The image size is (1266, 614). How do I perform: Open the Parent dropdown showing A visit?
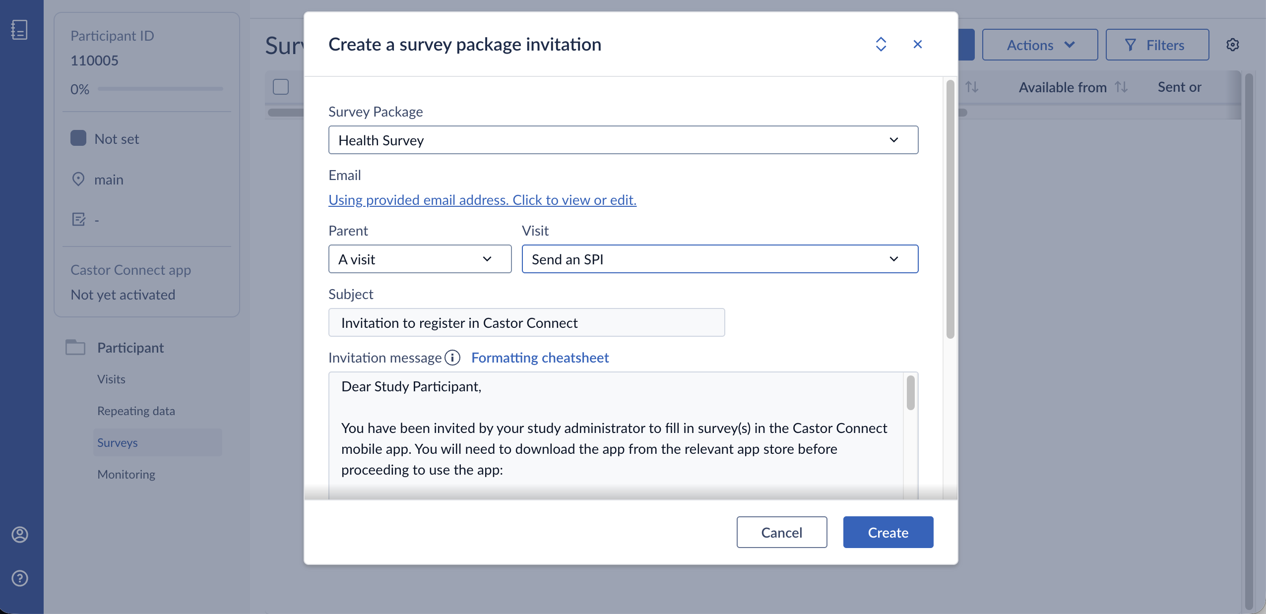point(420,259)
